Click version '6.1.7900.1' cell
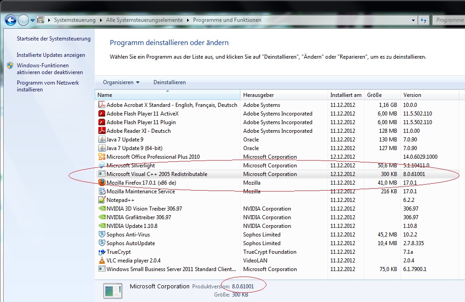The image size is (465, 302). 414,269
